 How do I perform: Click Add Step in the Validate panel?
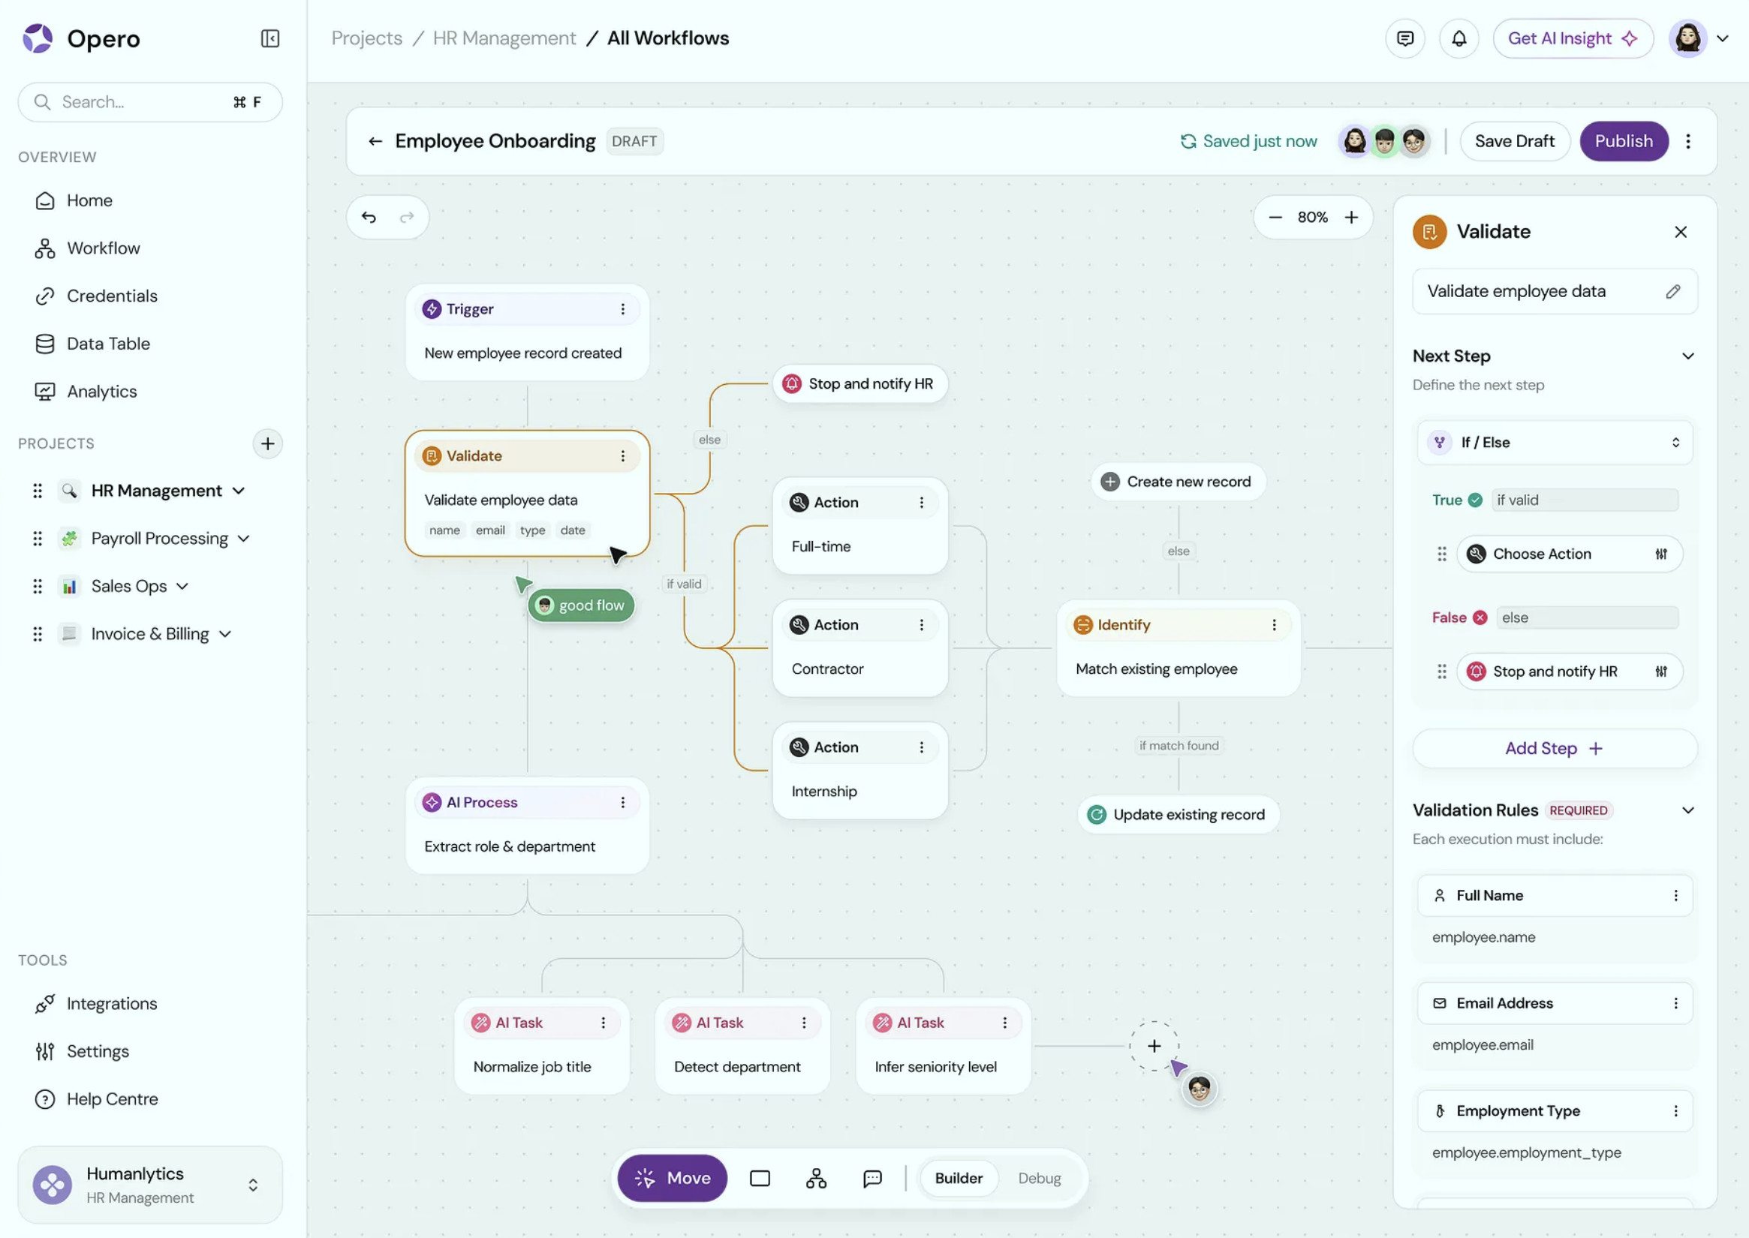click(x=1554, y=748)
